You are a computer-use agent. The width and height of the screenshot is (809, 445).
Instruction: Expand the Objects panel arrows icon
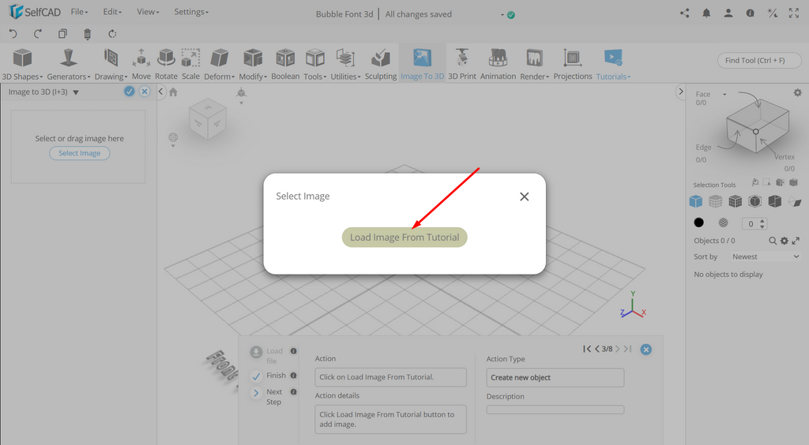[796, 241]
